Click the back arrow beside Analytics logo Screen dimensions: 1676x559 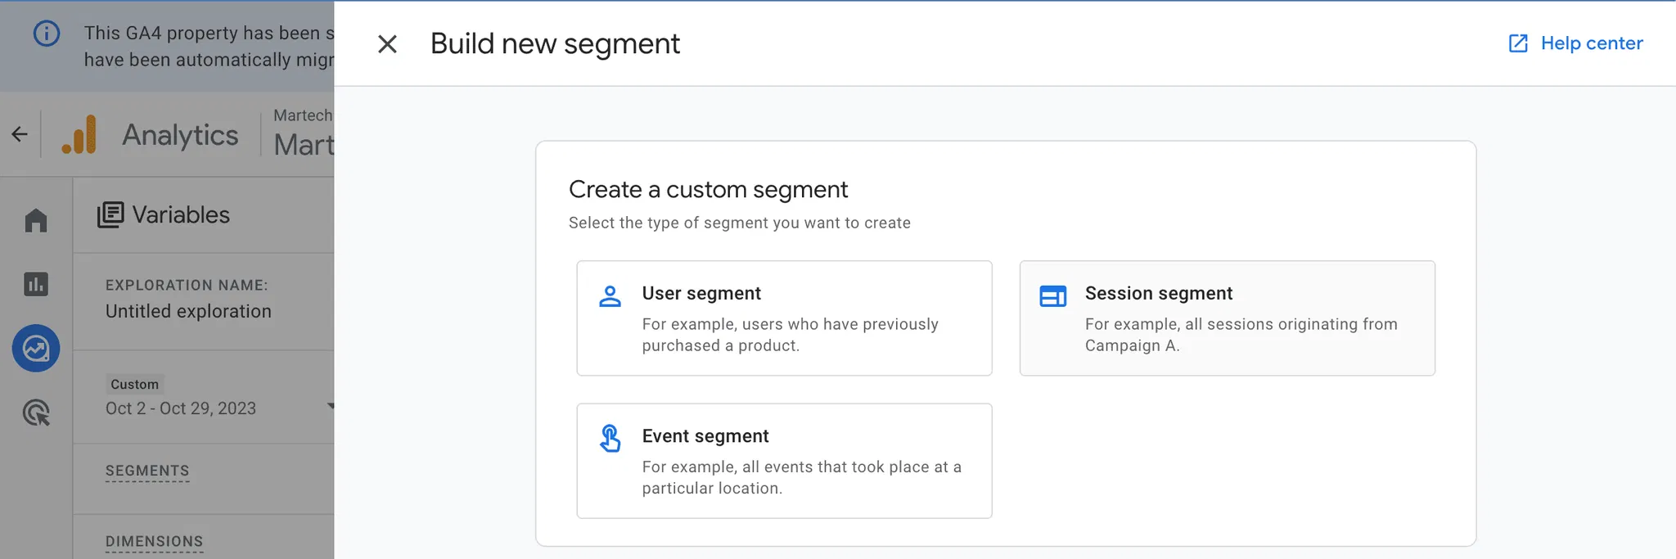(20, 134)
